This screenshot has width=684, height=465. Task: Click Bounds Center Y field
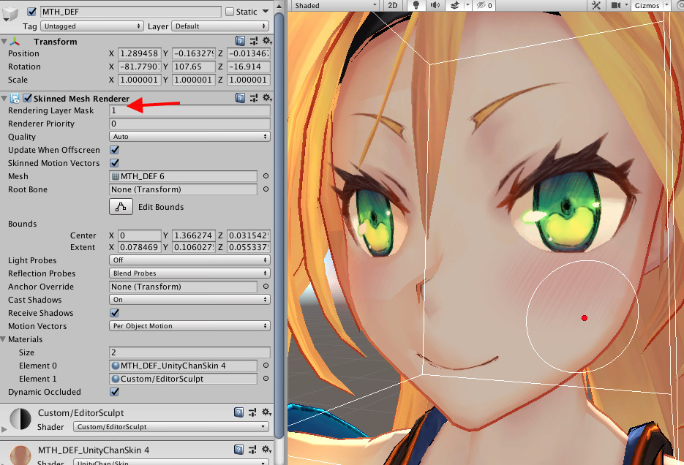point(194,235)
